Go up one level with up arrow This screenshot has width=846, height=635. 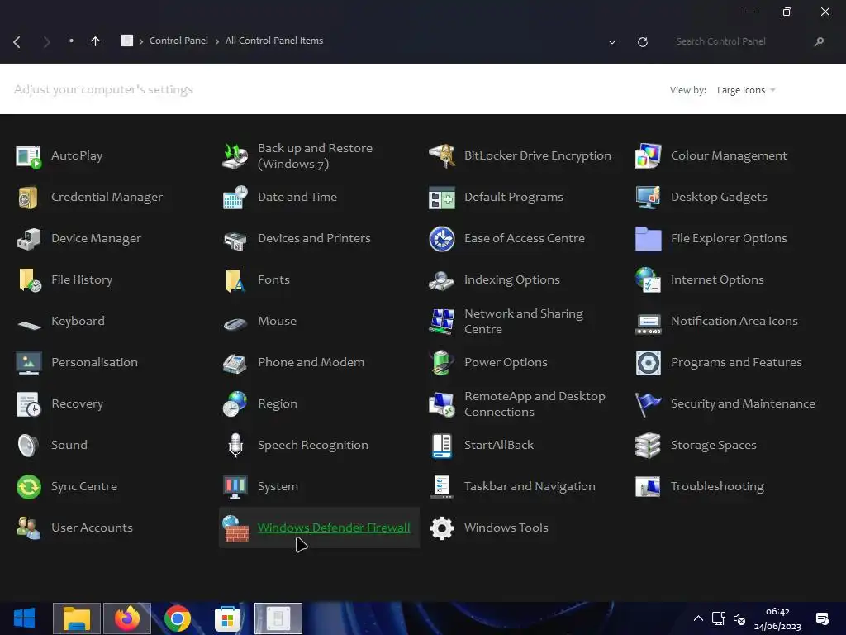[x=95, y=41]
